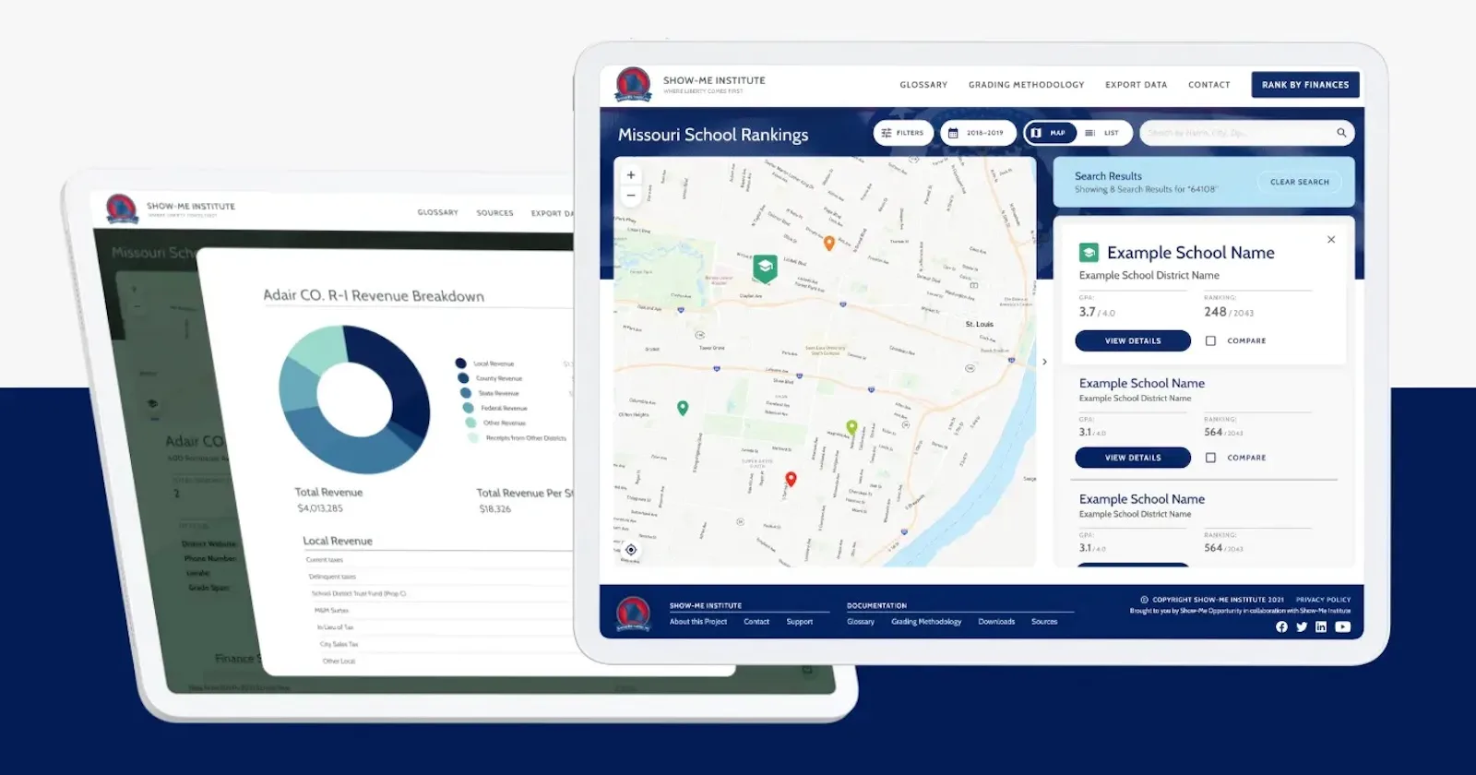This screenshot has width=1476, height=775.
Task: Click the search magnifier icon
Action: [x=1341, y=133]
